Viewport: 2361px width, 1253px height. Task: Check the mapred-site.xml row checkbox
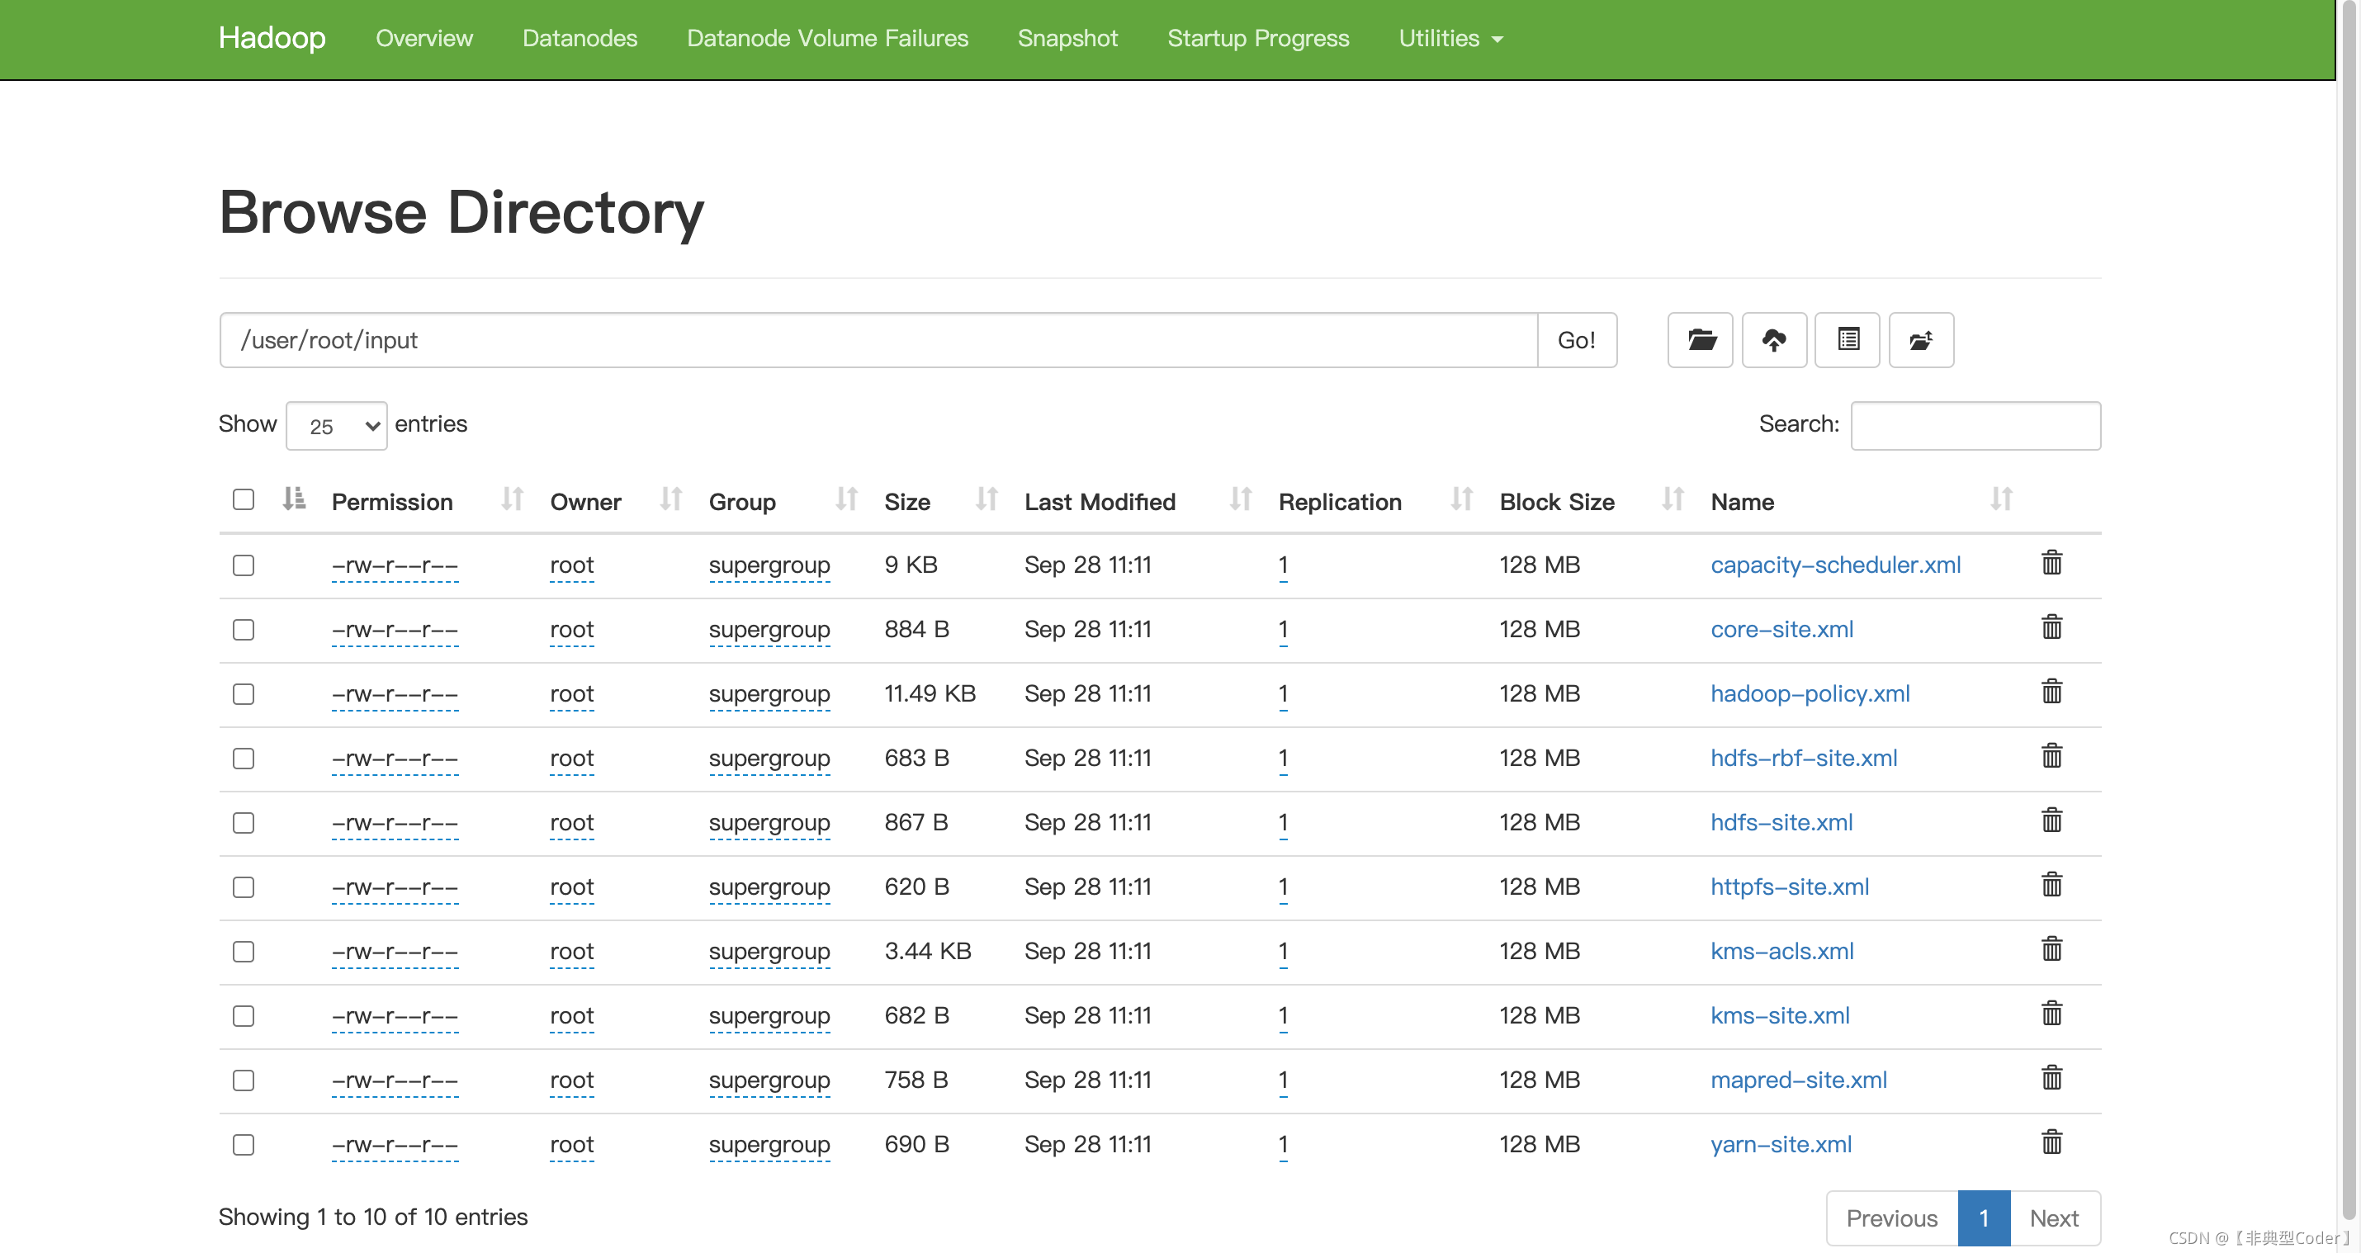click(x=243, y=1080)
